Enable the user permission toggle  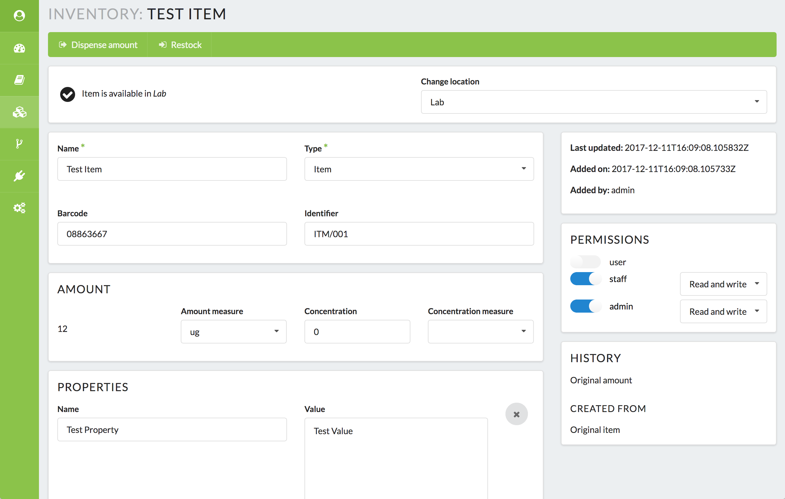585,262
